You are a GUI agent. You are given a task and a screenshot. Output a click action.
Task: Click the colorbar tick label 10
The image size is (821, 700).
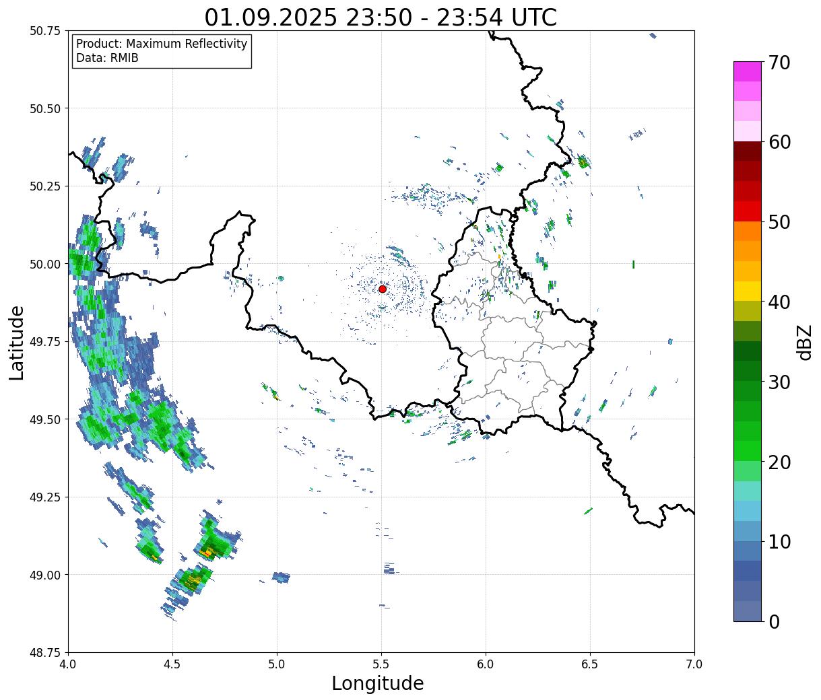click(779, 541)
